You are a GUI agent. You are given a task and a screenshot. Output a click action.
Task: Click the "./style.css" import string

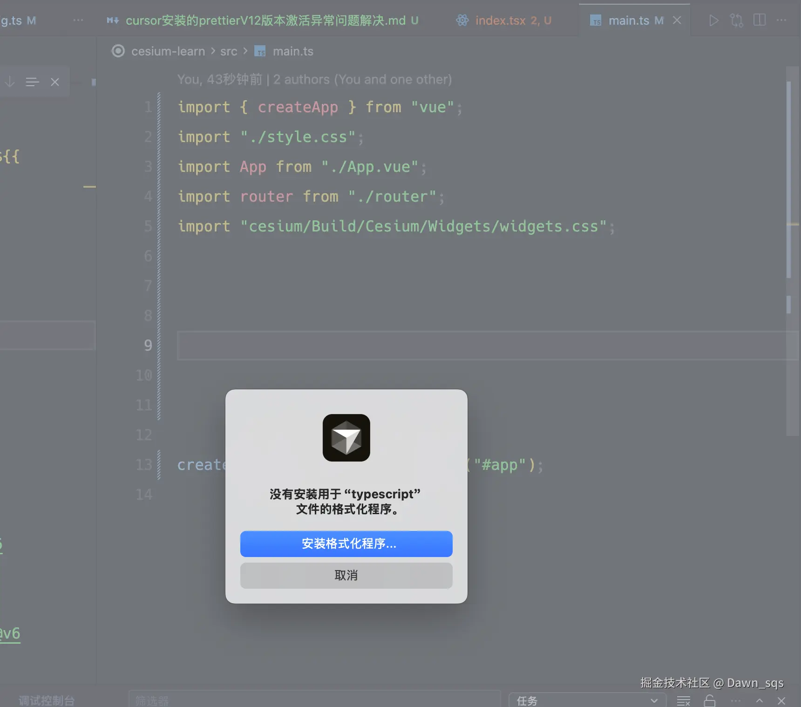(298, 137)
